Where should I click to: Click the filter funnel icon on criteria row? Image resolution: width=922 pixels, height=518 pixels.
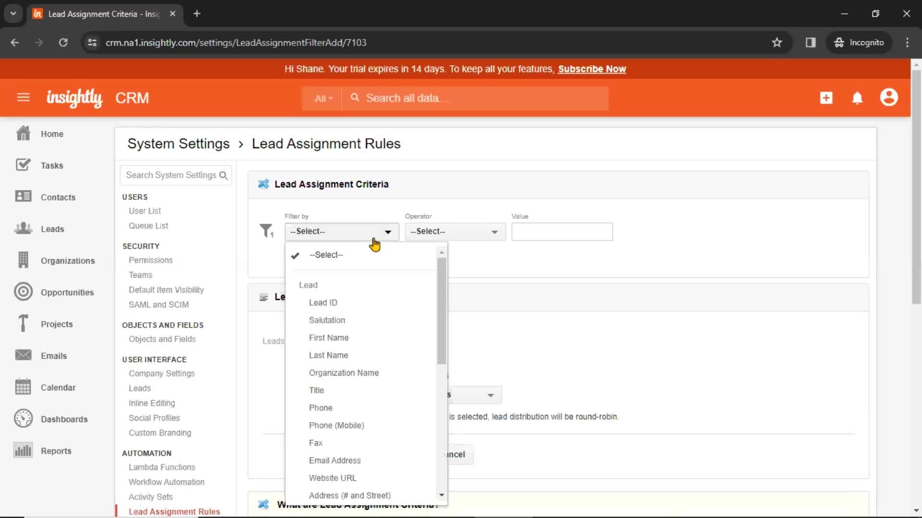[266, 230]
